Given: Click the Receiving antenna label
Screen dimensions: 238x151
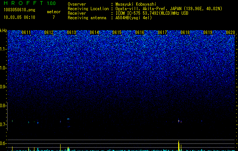Looking at the screenshot, I should point(87,18).
